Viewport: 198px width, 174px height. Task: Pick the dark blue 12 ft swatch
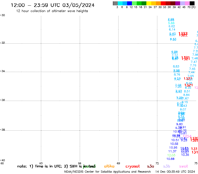click(130, 3)
